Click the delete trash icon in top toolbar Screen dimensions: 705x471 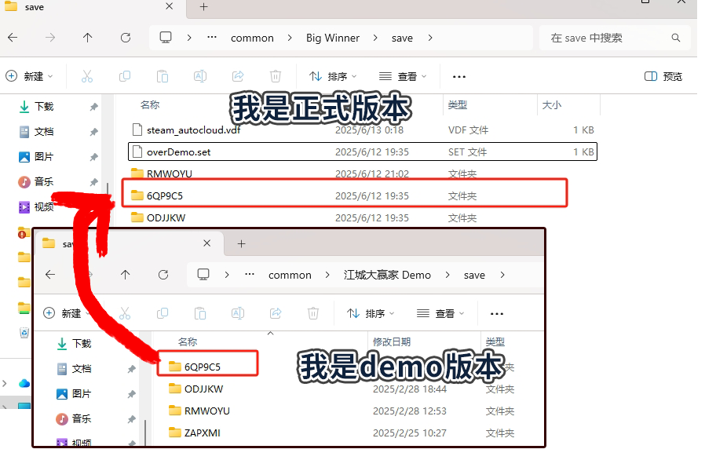coord(276,76)
